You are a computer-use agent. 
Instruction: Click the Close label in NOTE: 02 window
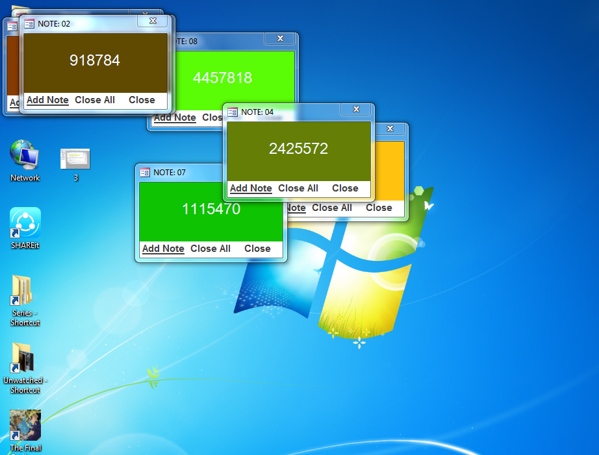coord(142,100)
